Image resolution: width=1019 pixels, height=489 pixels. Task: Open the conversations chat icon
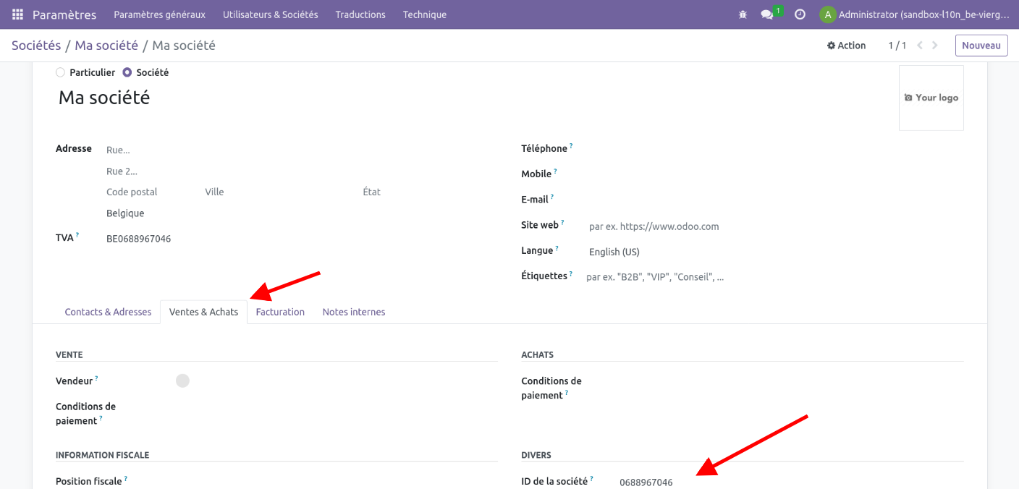tap(767, 14)
